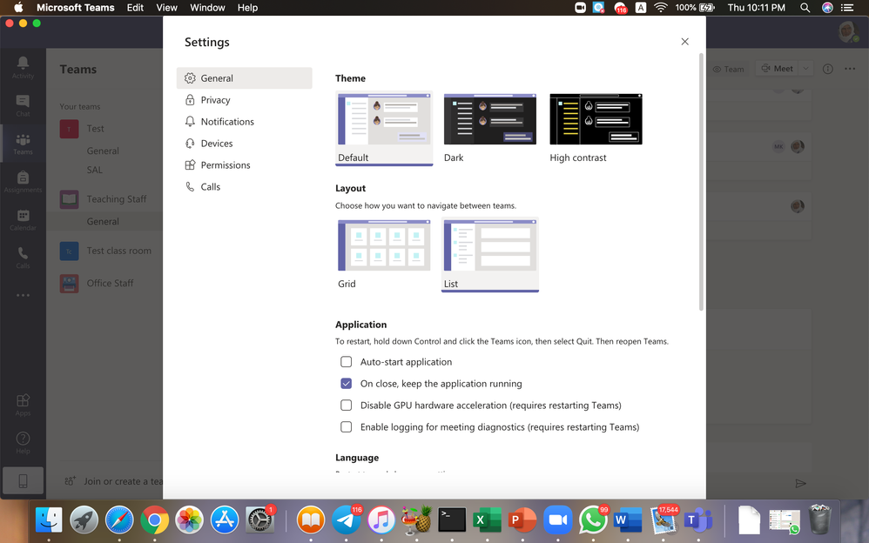
Task: Click the Wi-Fi status icon in menu bar
Action: 660,8
